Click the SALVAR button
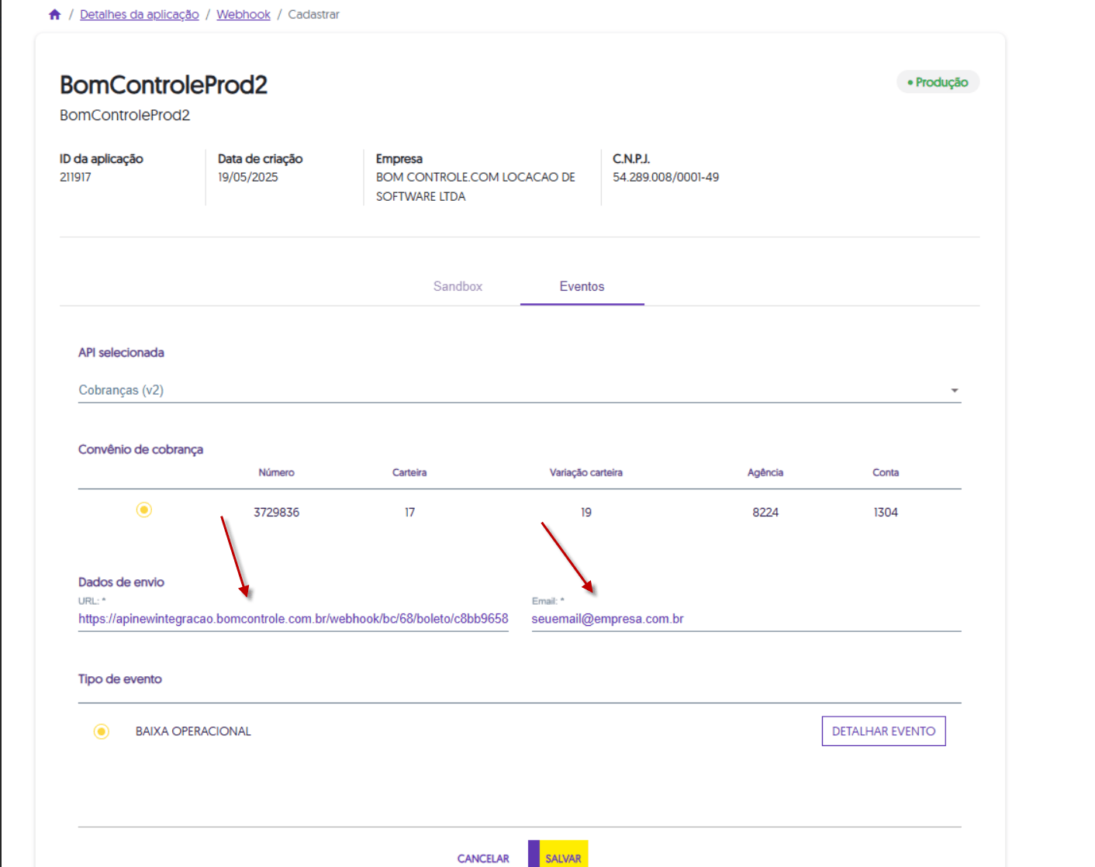This screenshot has height=867, width=1095. pos(558,855)
